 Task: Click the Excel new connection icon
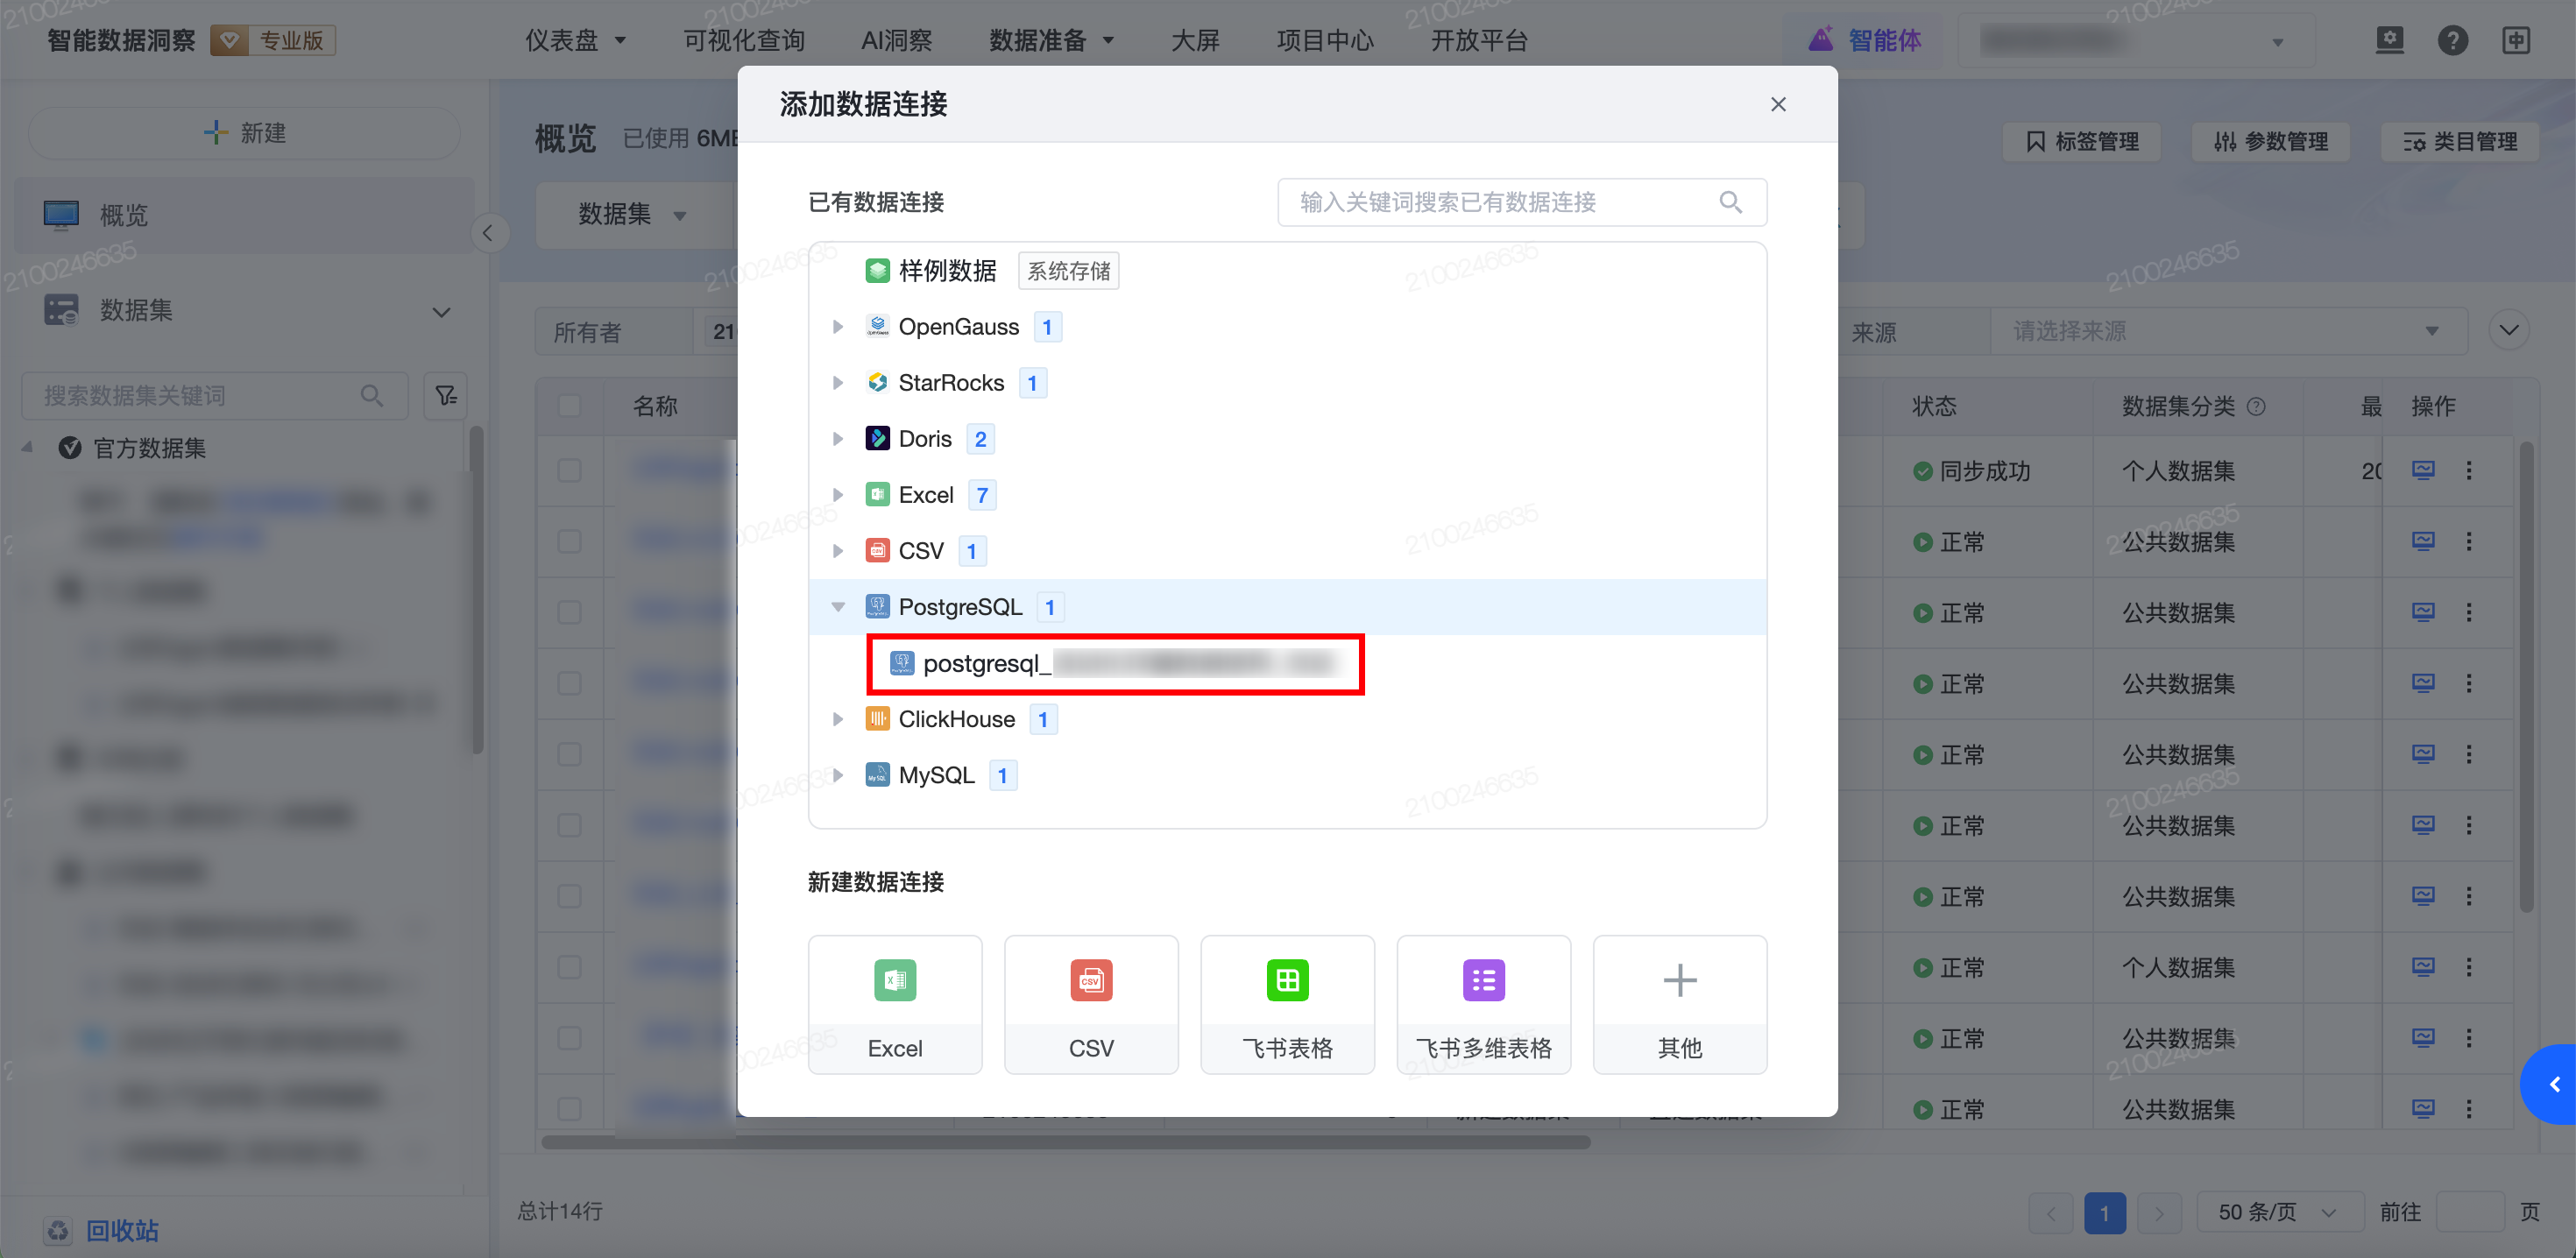(894, 980)
